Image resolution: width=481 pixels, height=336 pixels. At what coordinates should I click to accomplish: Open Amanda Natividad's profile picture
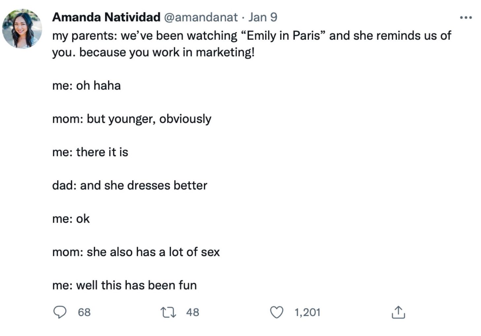[x=22, y=29]
